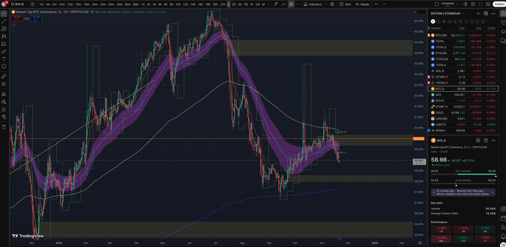Screen dimensions: 506x247
Task: Add symbol to watchlist with plus icon
Action: pos(478,13)
